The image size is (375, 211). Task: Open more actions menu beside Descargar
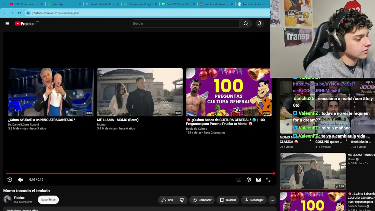point(272,200)
